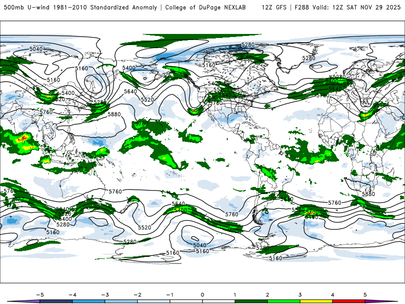Viewport: 405px width, 304px height.
Task: Select the pale blue -2 to -1 colorbar segment
Action: [x=154, y=301]
